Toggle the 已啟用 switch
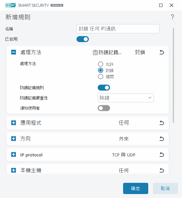Viewport: 182px width, 198px height. (83, 39)
